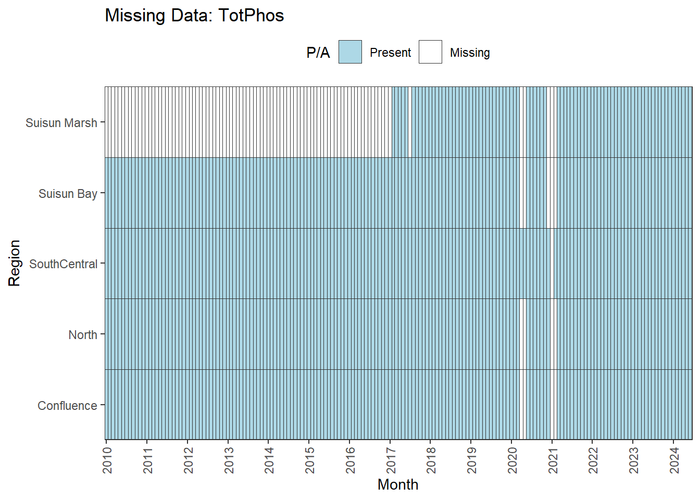
Task: Click the SouthCentral region label
Action: tap(63, 264)
